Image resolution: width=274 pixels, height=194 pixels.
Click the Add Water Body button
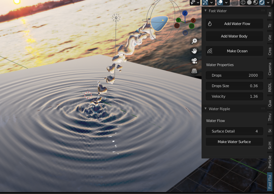point(234,36)
